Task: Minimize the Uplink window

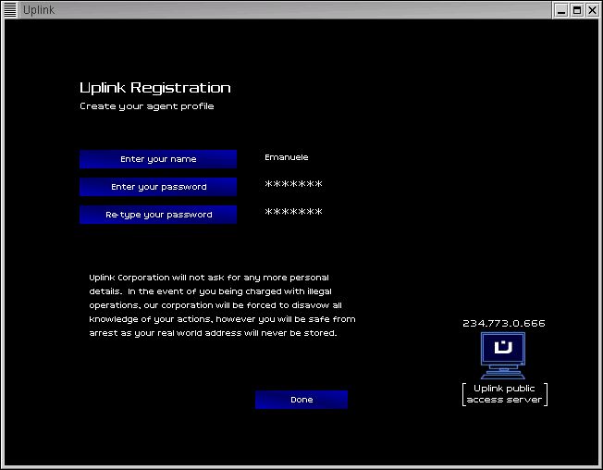Action: click(561, 10)
